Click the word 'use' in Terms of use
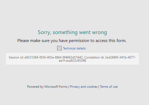The image size is (149, 105). pyautogui.click(x=115, y=87)
